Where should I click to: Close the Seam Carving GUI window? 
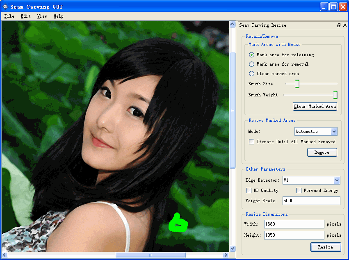(x=343, y=7)
